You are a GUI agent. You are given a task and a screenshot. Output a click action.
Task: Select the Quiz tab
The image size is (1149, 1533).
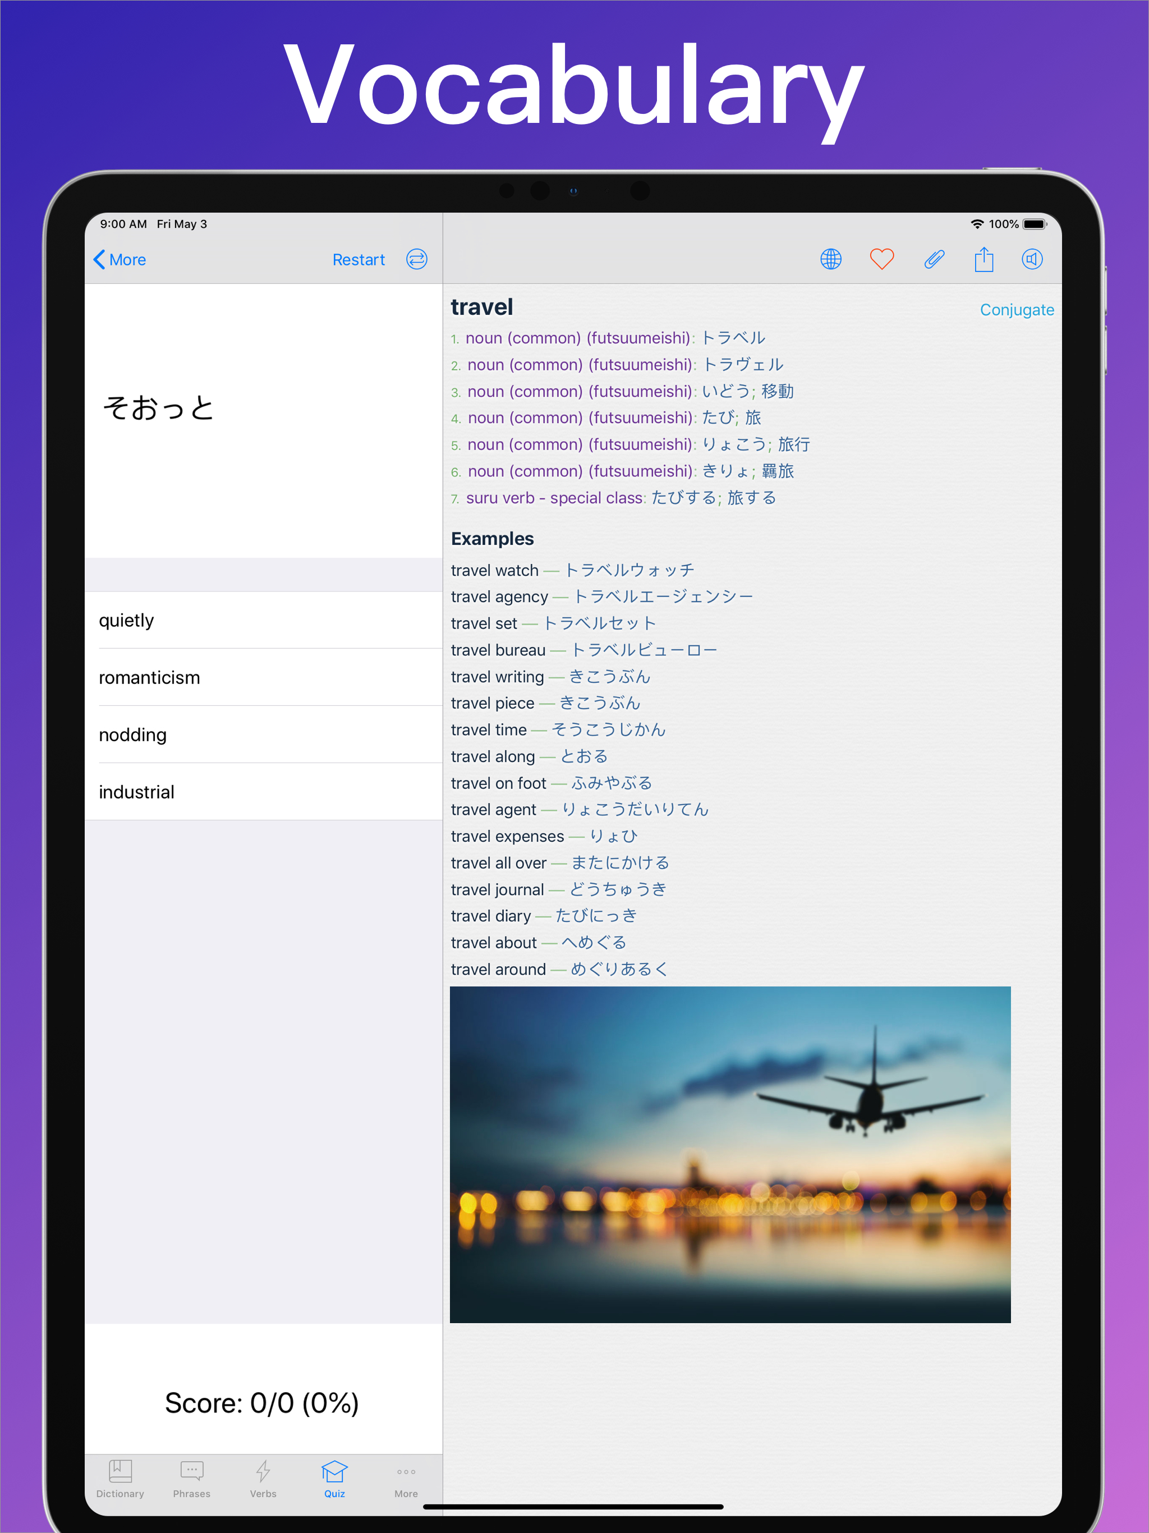(x=335, y=1479)
